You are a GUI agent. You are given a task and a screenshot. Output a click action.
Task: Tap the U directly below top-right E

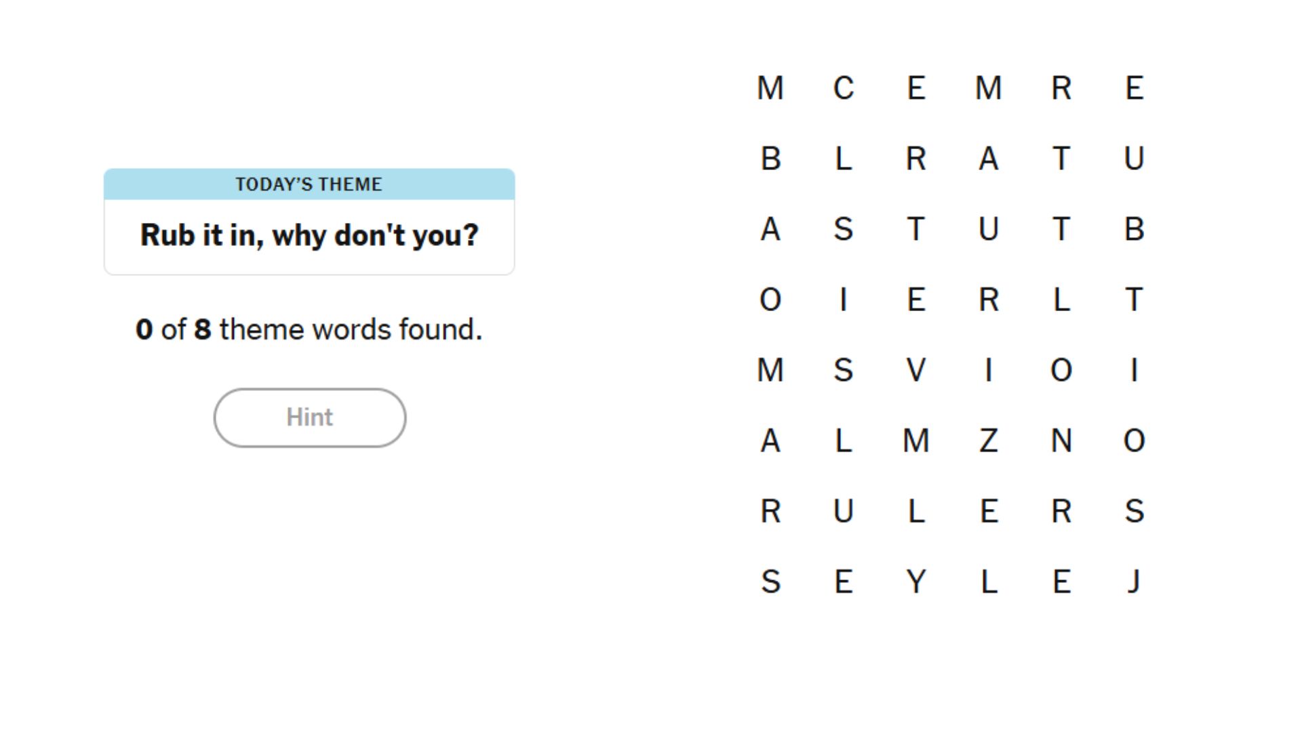point(1134,159)
